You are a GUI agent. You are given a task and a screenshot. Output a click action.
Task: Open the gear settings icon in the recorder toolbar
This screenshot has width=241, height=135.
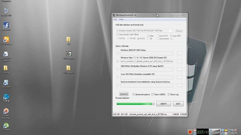coord(229,130)
